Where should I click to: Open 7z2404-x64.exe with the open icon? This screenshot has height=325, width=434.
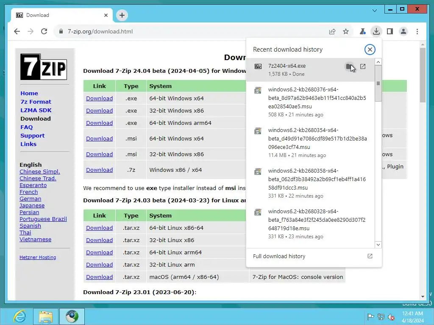click(363, 66)
